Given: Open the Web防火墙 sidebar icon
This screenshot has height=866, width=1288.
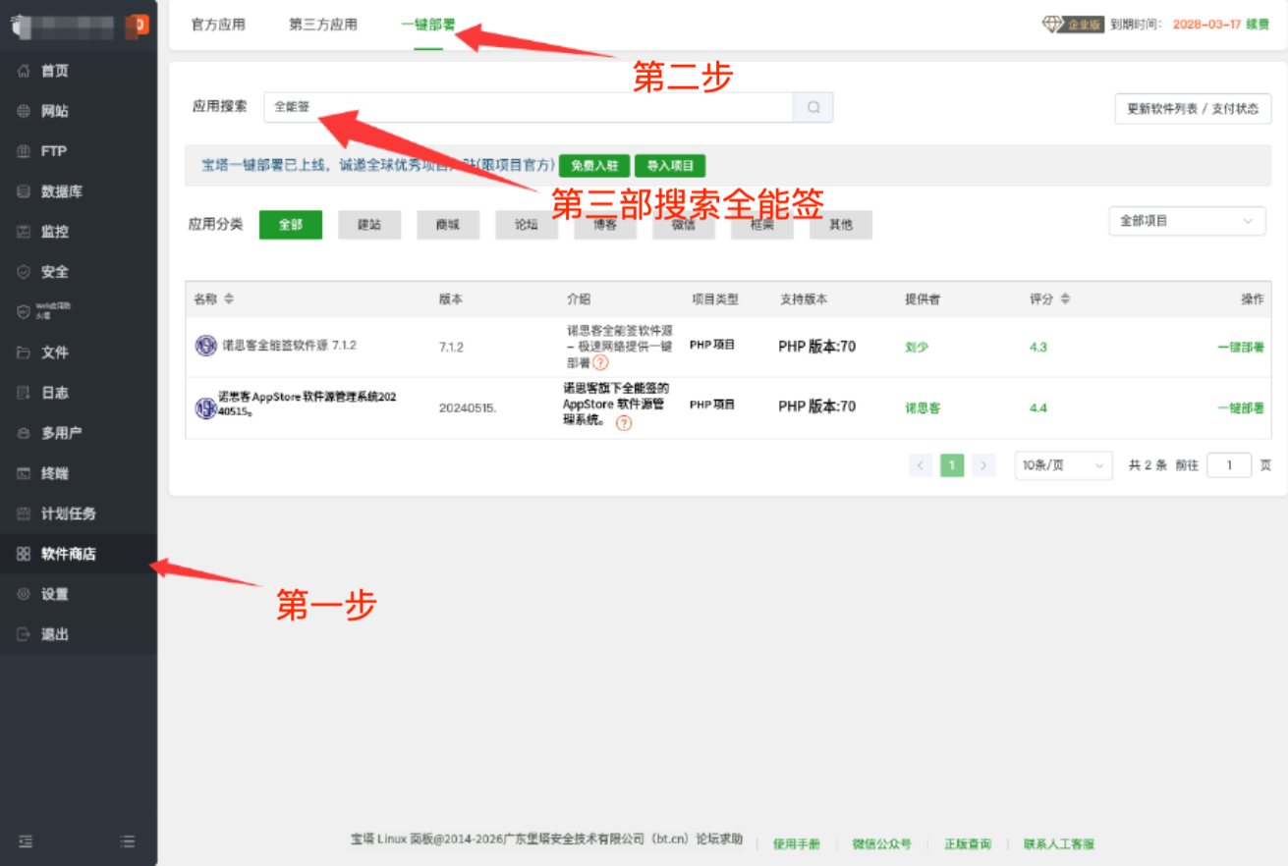Looking at the screenshot, I should tap(49, 312).
